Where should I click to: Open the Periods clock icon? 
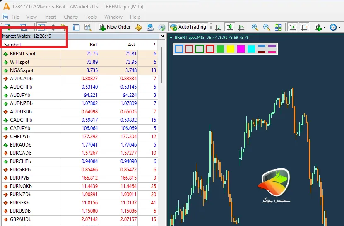coord(333,27)
